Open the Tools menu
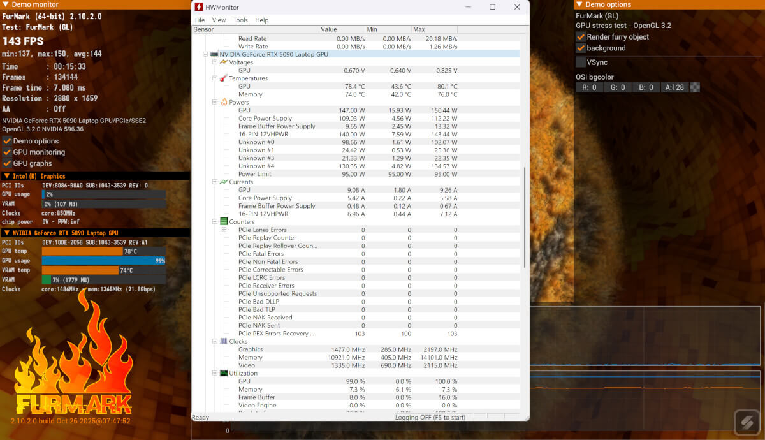The image size is (765, 440). pyautogui.click(x=240, y=20)
